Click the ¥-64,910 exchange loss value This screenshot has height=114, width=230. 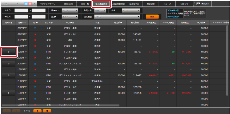point(153,75)
